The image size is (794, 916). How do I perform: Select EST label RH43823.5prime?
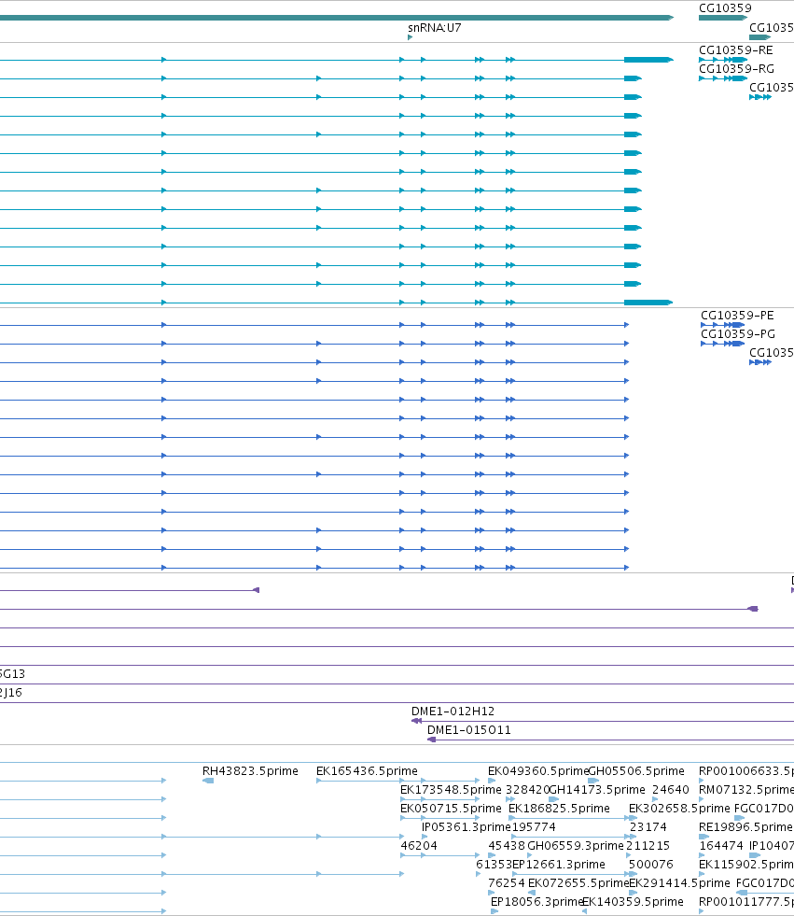(250, 771)
